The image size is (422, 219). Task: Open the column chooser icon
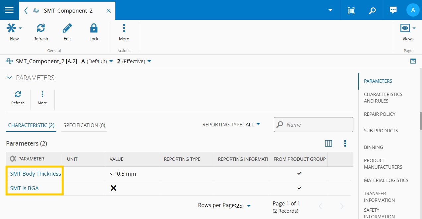(329, 143)
